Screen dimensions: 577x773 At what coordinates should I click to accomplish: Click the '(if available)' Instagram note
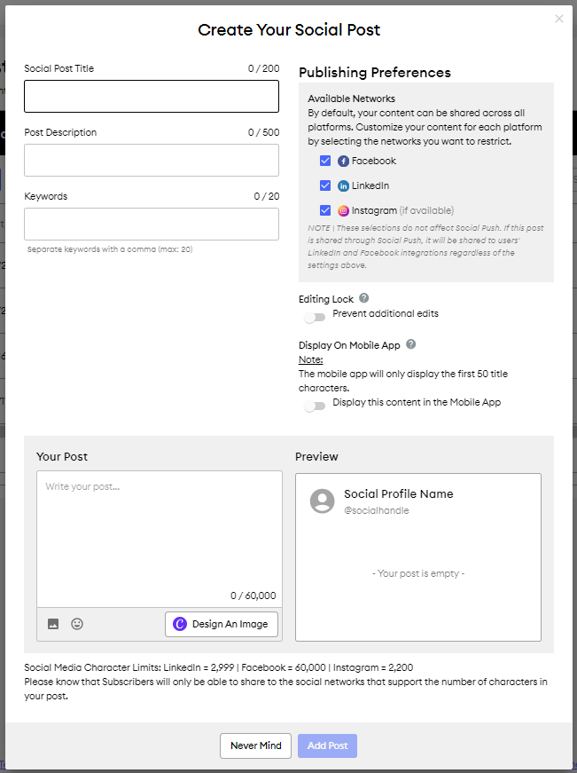pos(426,210)
